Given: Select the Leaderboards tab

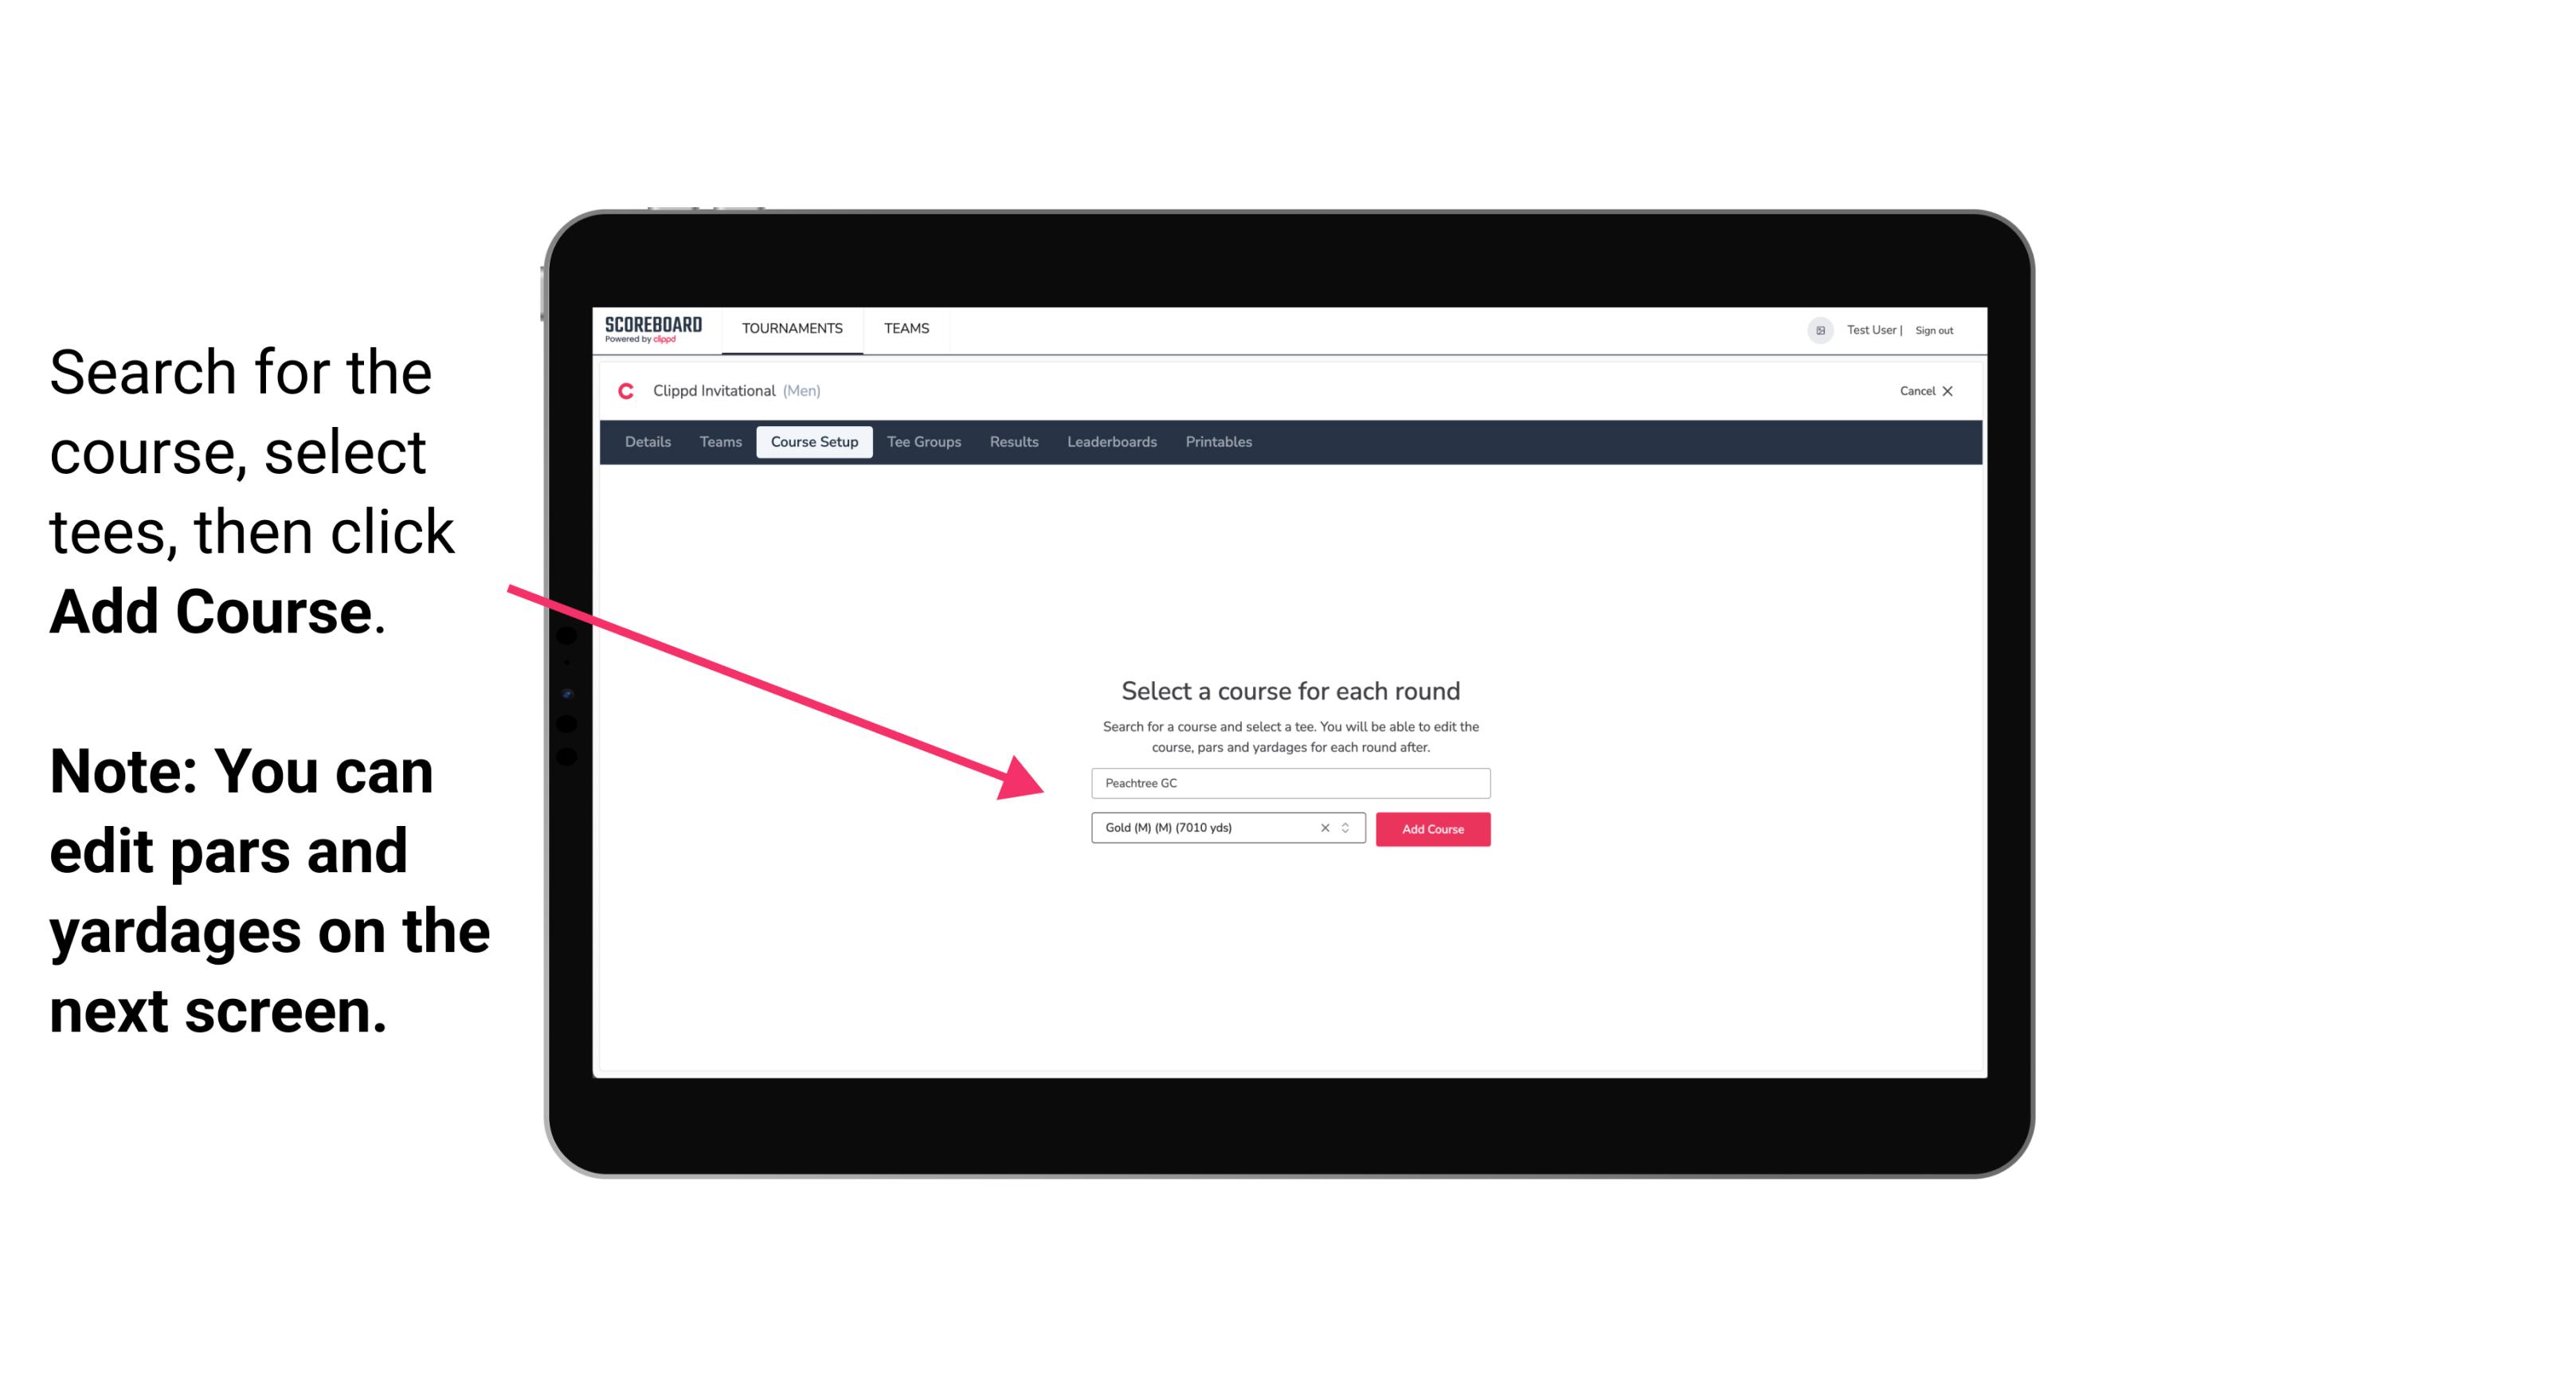Looking at the screenshot, I should (1110, 442).
